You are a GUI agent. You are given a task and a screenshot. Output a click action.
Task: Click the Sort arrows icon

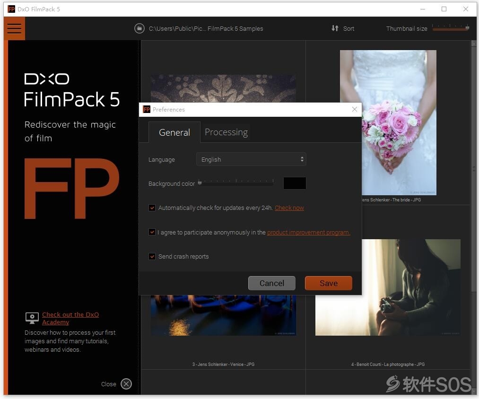[335, 28]
